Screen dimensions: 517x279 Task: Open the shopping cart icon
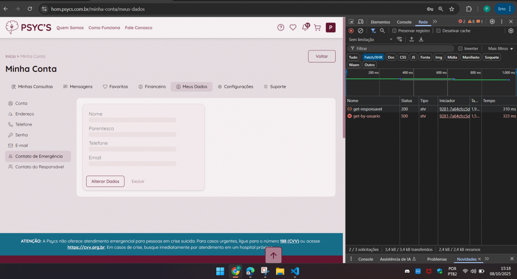tap(318, 28)
